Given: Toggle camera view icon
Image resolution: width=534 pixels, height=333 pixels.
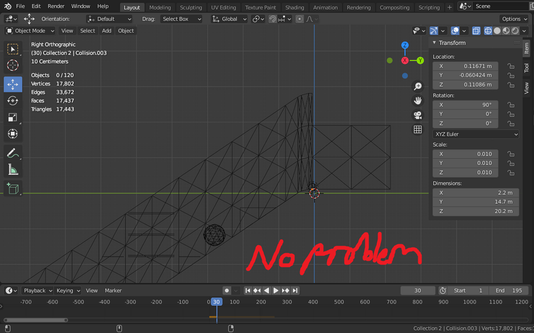Looking at the screenshot, I should coord(417,115).
